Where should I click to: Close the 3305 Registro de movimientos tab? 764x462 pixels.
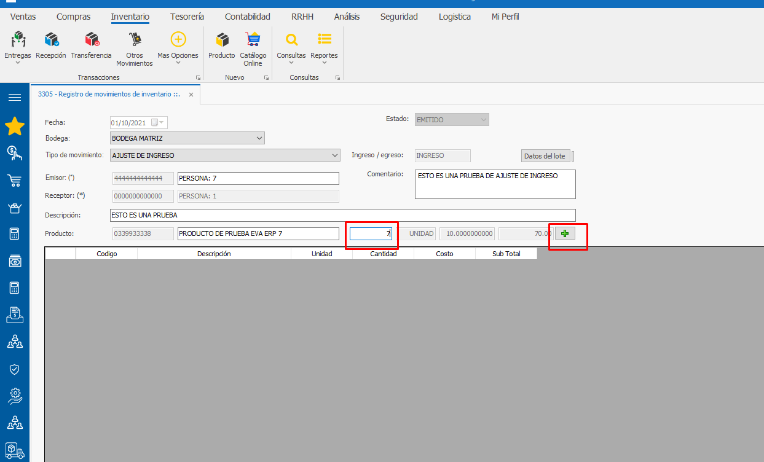tap(191, 95)
